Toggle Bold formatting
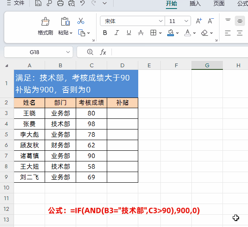 (x=105, y=33)
